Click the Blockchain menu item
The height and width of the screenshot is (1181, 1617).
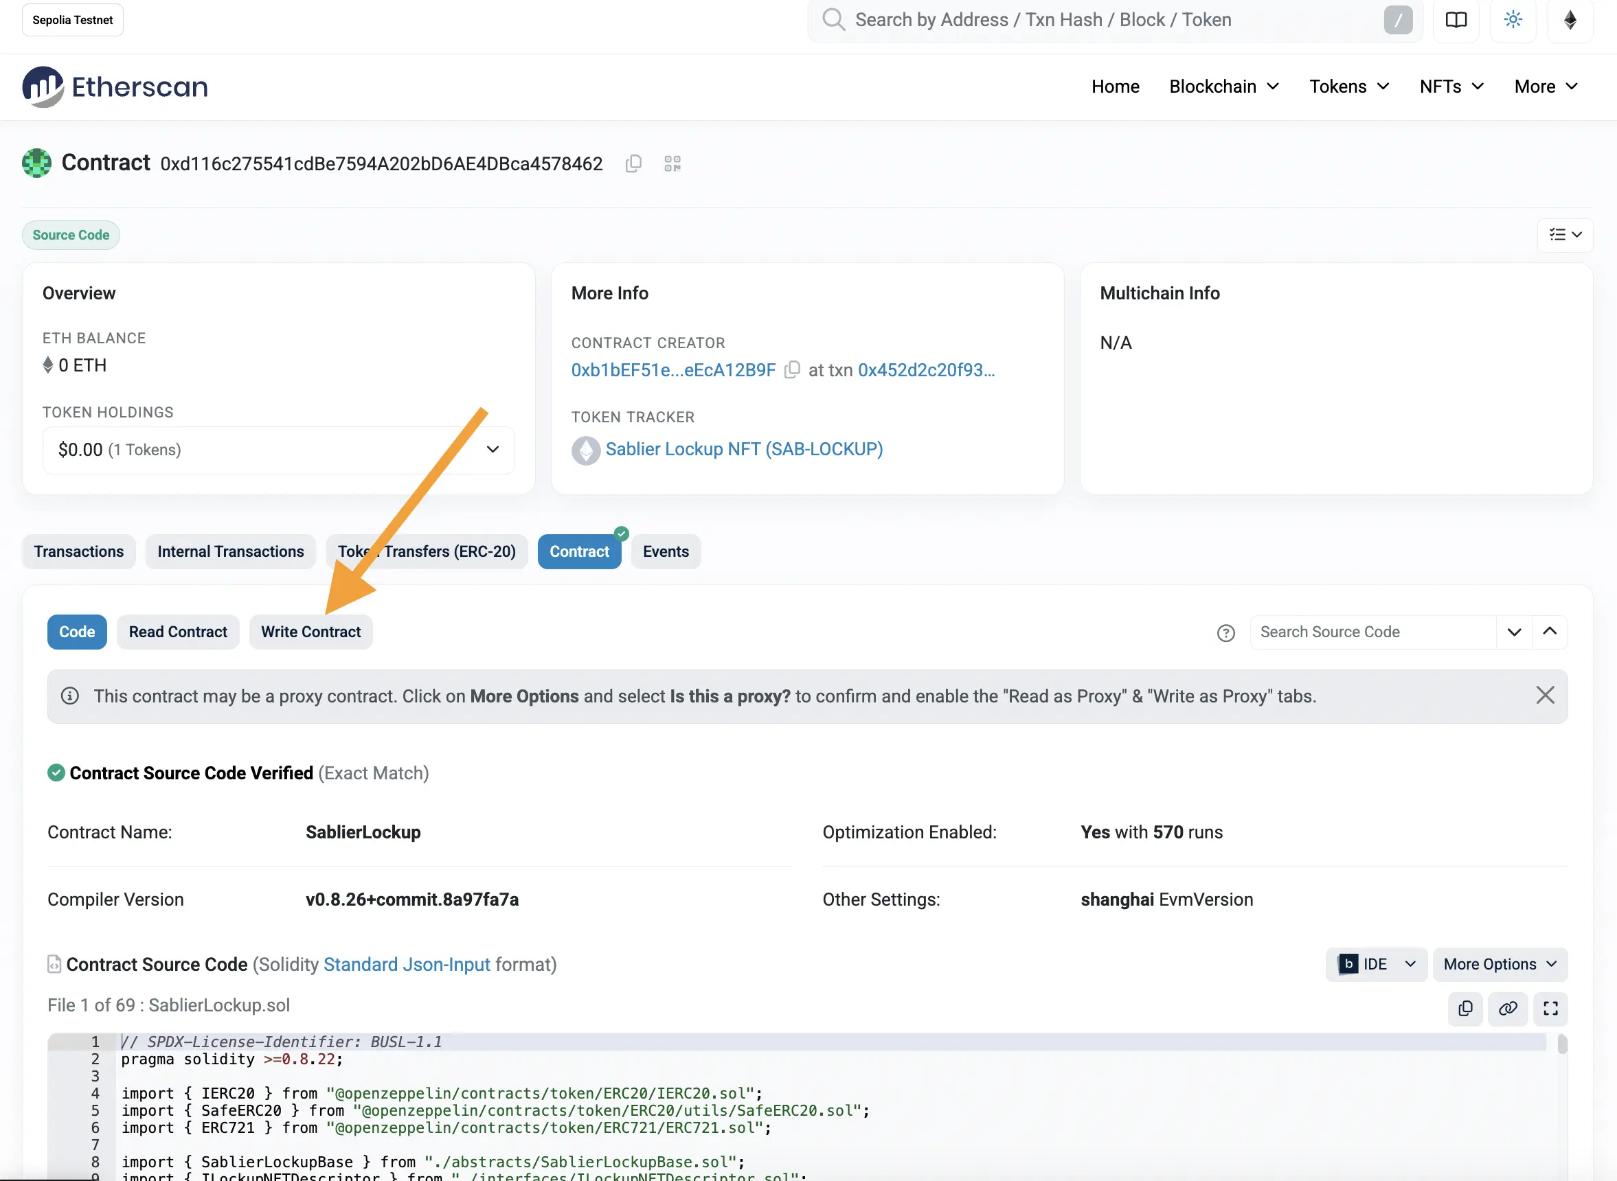pos(1212,87)
